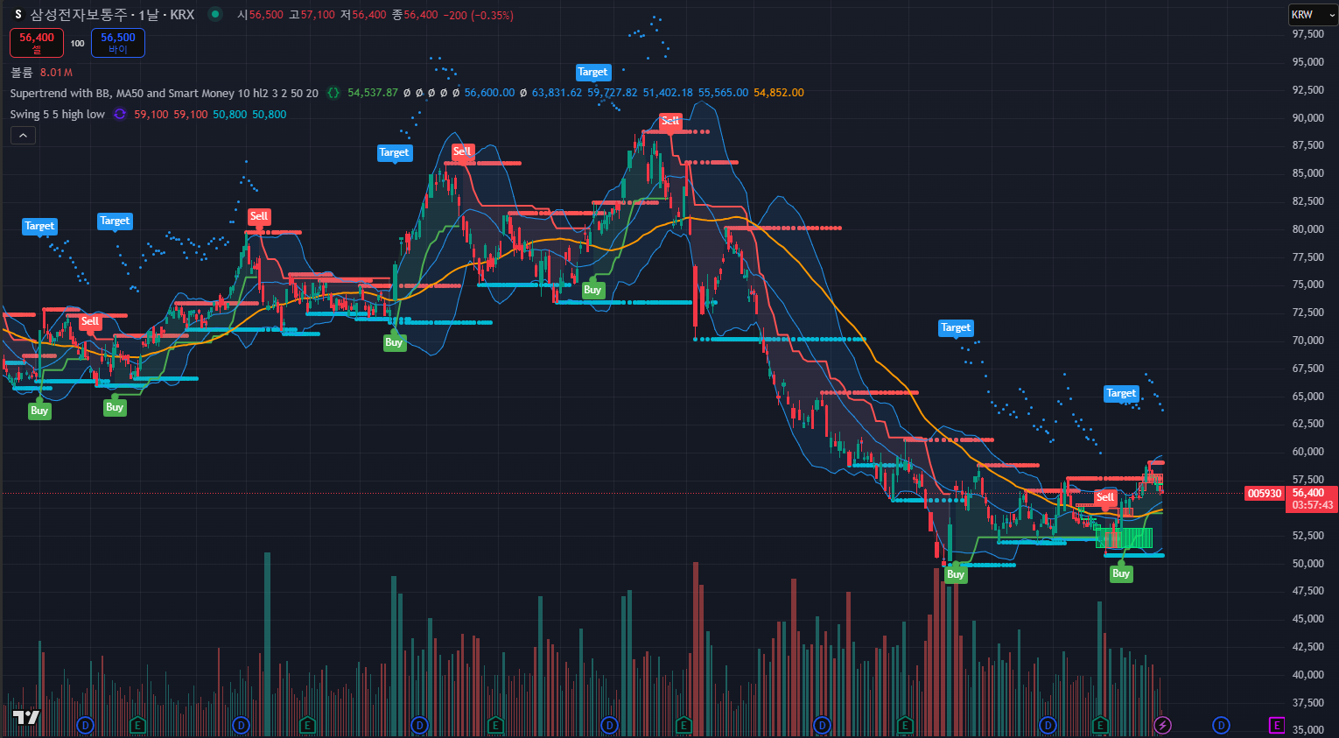Image resolution: width=1339 pixels, height=738 pixels.
Task: Open the upcoming dividend D marker after the lightning icon
Action: click(1221, 725)
